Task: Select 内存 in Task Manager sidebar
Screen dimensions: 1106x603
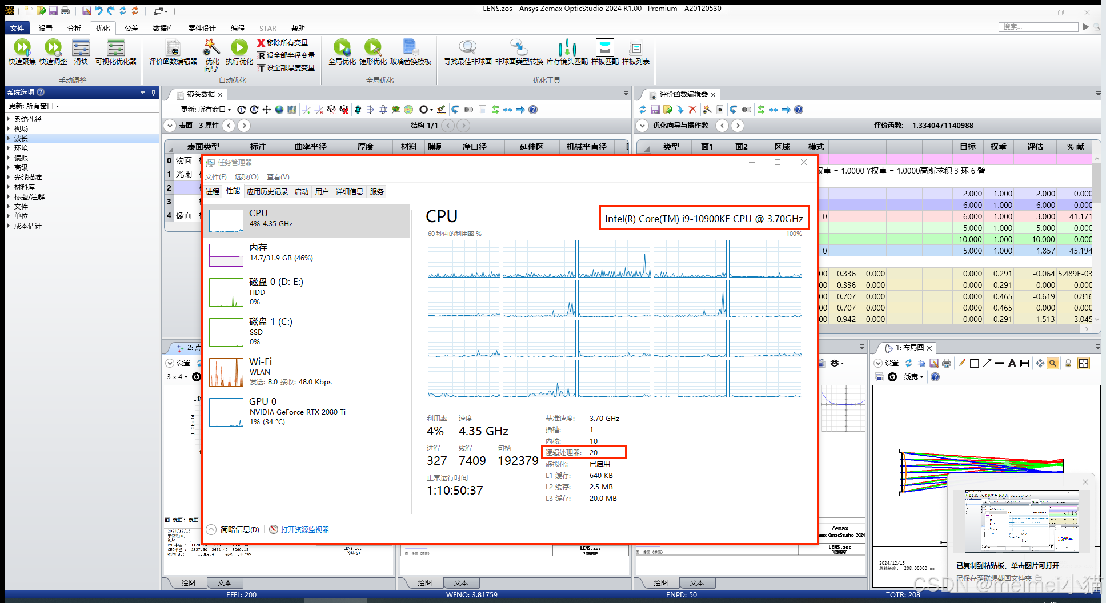Action: pos(307,255)
